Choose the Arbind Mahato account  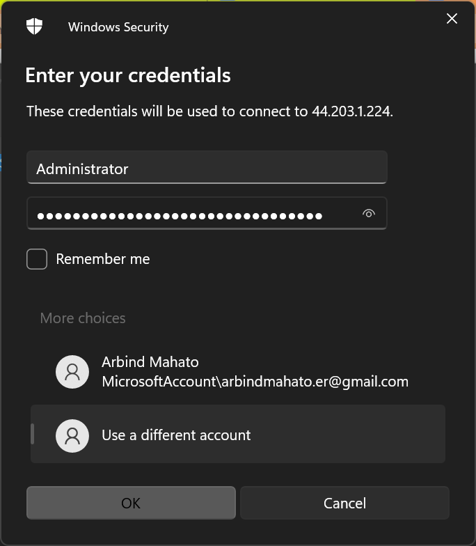pyautogui.click(x=238, y=372)
